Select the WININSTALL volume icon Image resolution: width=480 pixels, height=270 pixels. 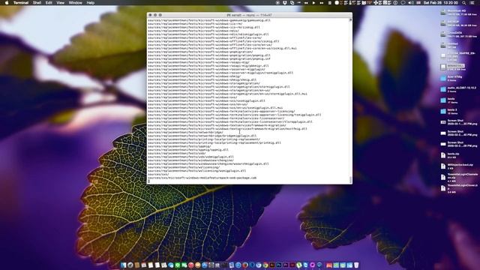(x=443, y=67)
